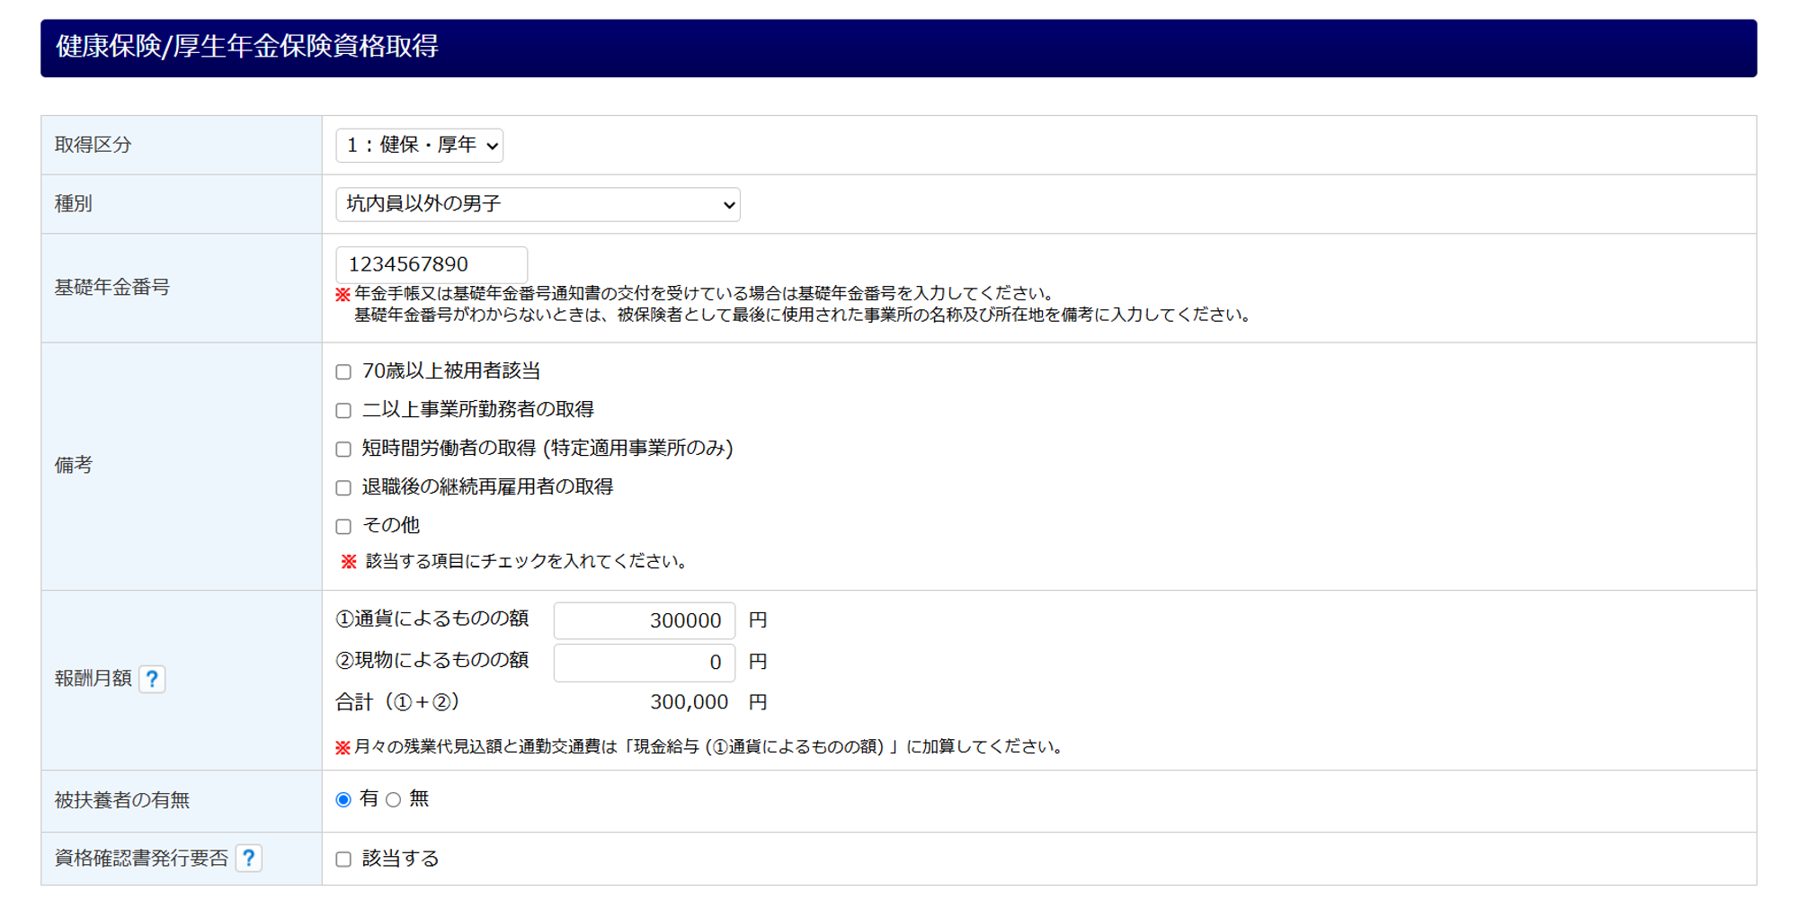The height and width of the screenshot is (909, 1798).
Task: Click the ②現物によるものの額 amount field
Action: click(x=644, y=663)
